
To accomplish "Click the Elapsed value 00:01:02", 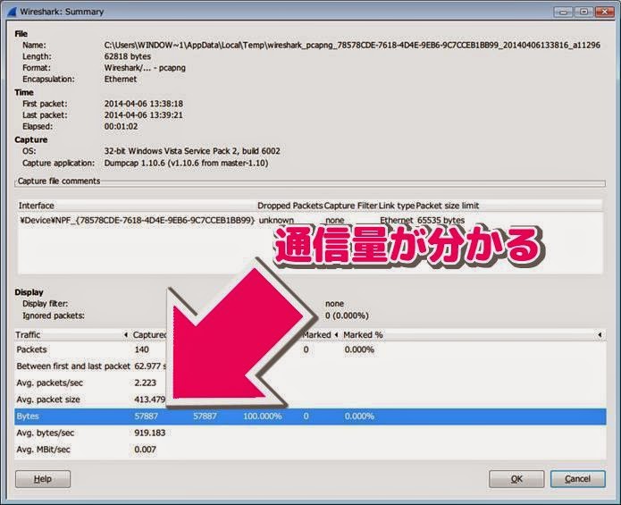I will click(x=121, y=127).
